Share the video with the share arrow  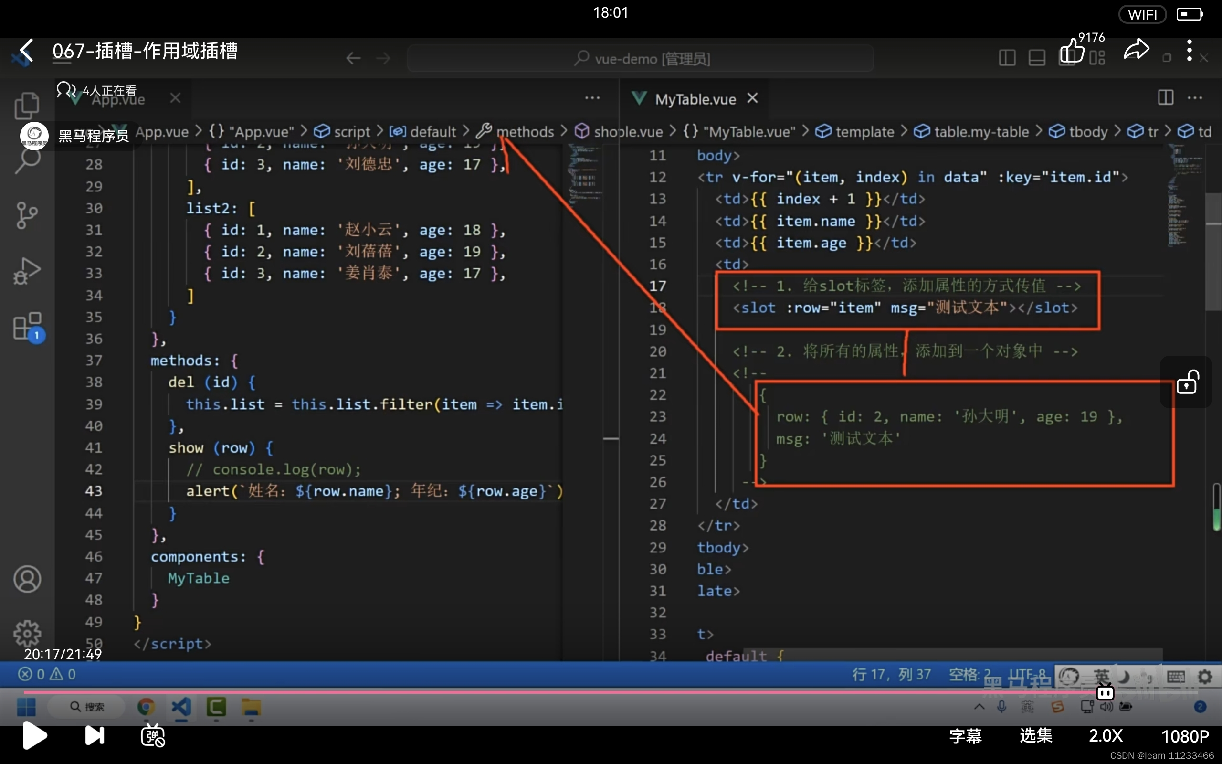pos(1136,50)
